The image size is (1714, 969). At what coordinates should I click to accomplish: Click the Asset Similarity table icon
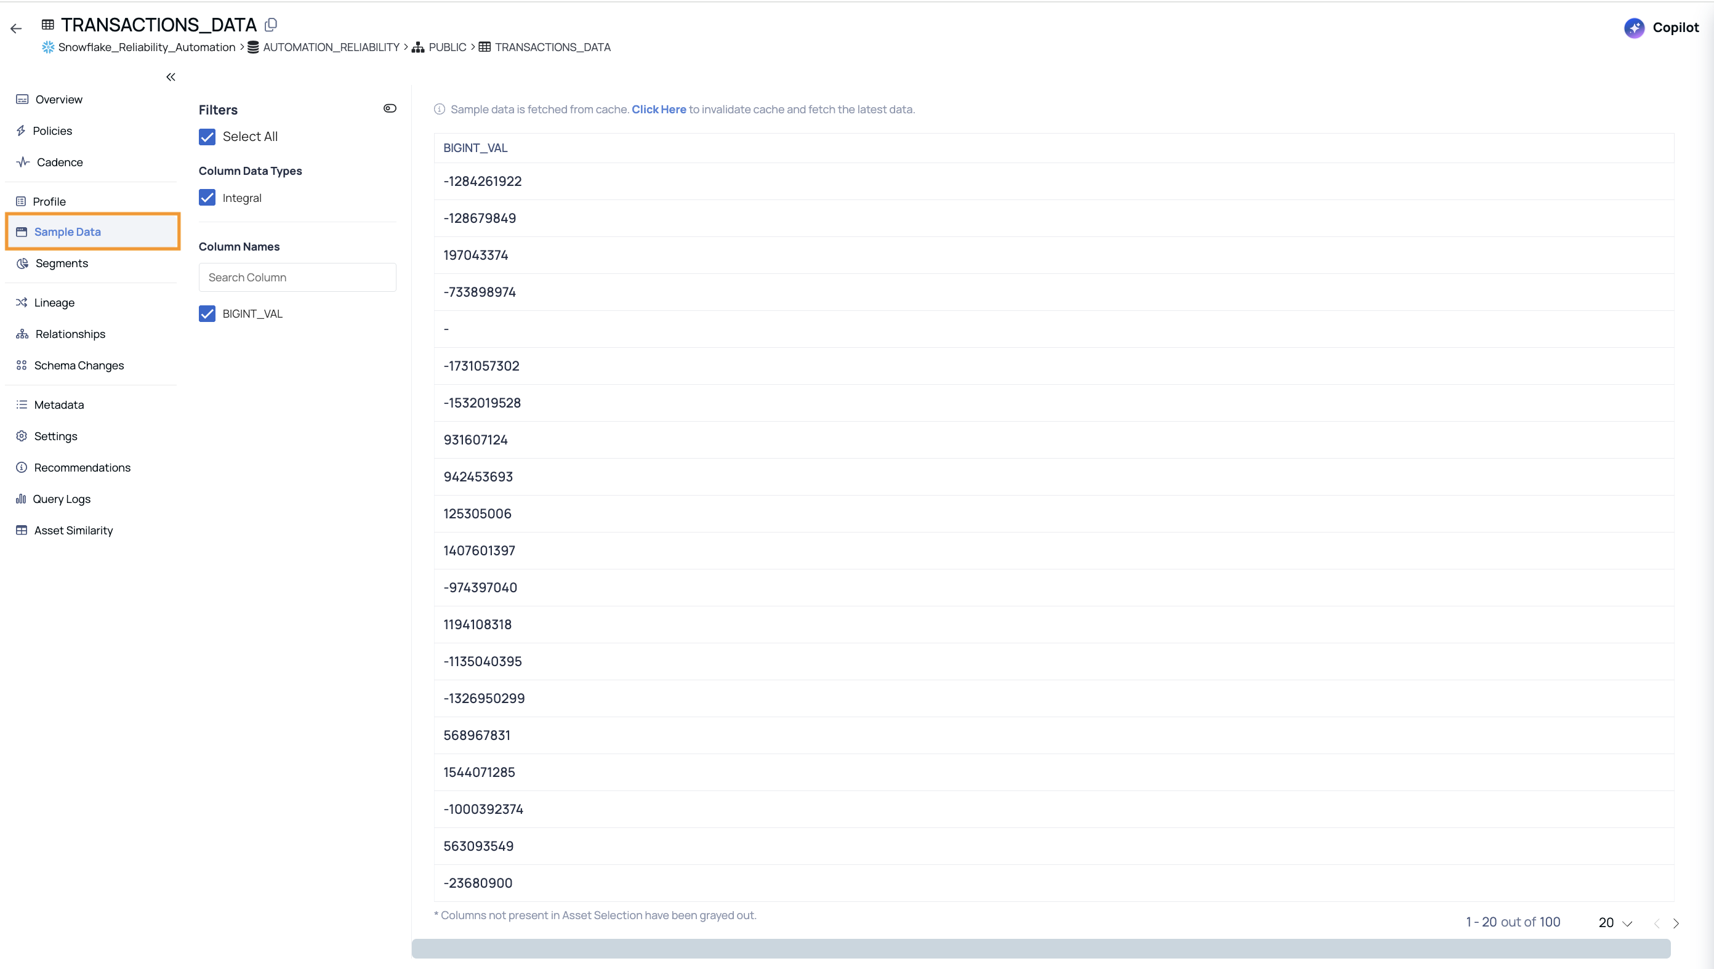[22, 530]
